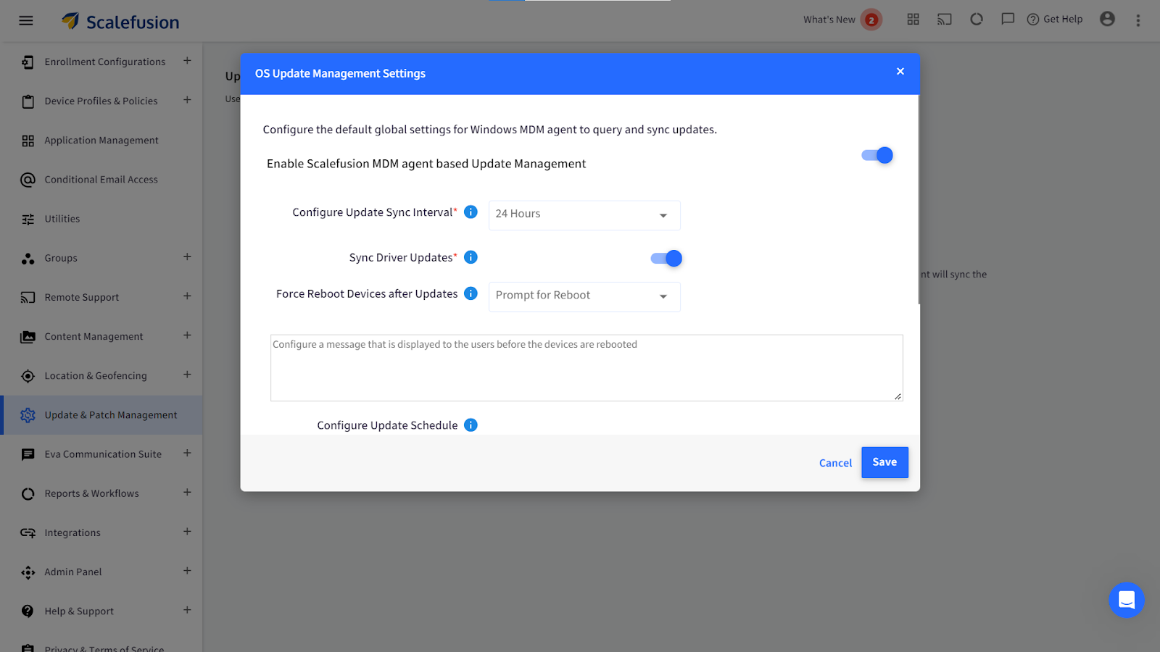
Task: Click info icon for Configure Update Schedule
Action: pos(471,425)
